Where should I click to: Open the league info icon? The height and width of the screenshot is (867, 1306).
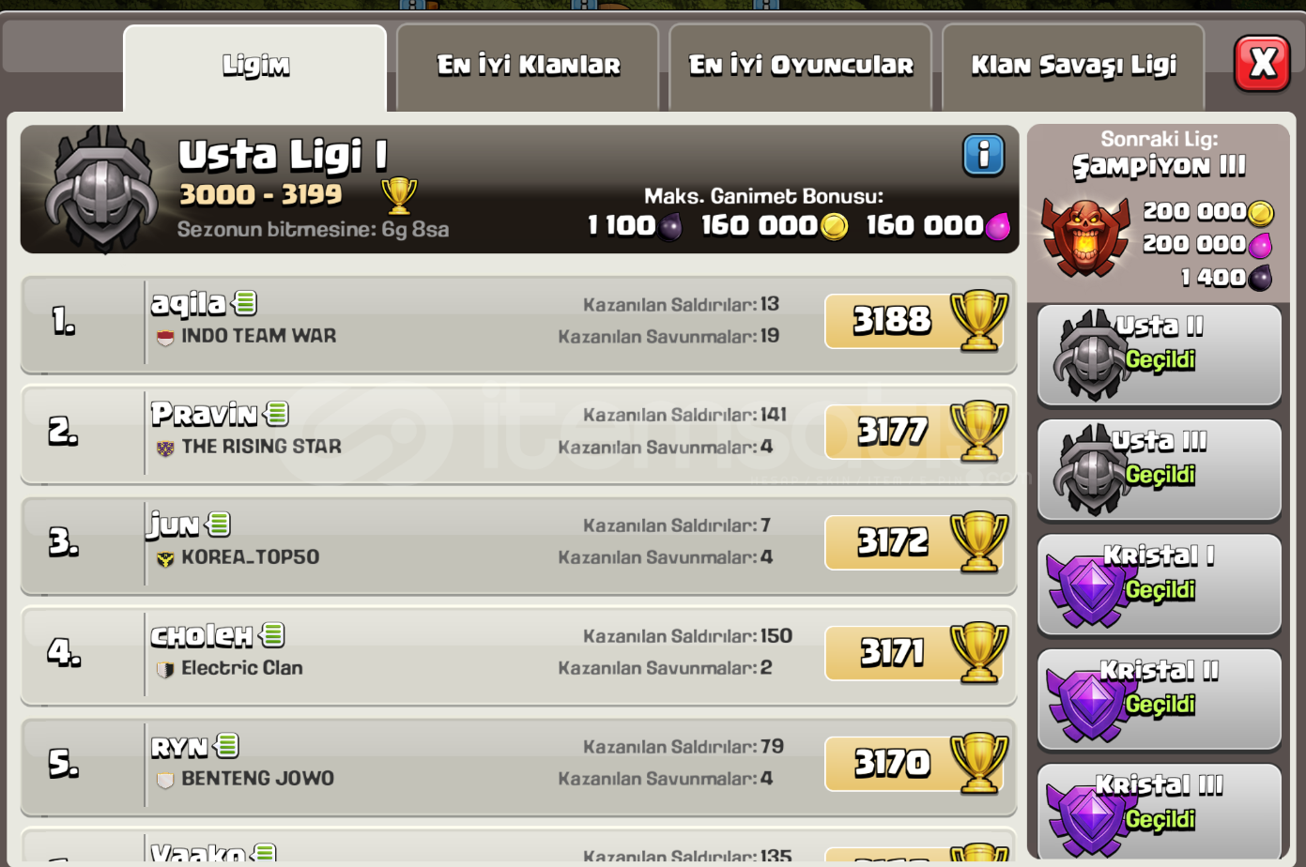tap(983, 155)
